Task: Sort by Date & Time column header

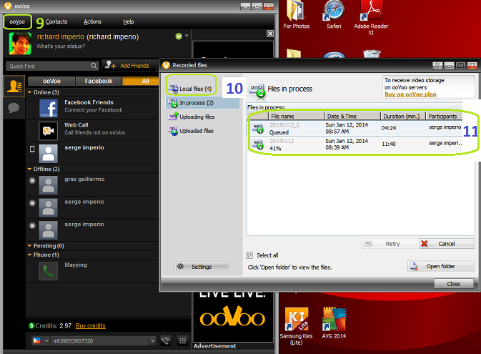Action: [352, 116]
